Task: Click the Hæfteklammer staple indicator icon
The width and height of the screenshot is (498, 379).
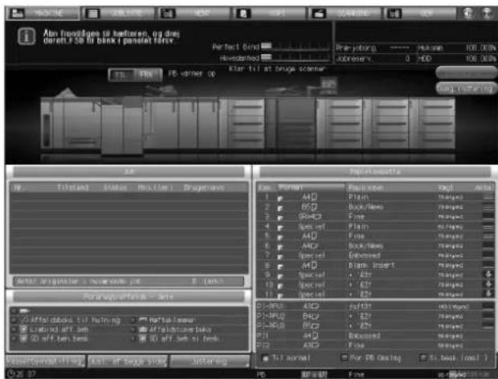Action: (143, 319)
